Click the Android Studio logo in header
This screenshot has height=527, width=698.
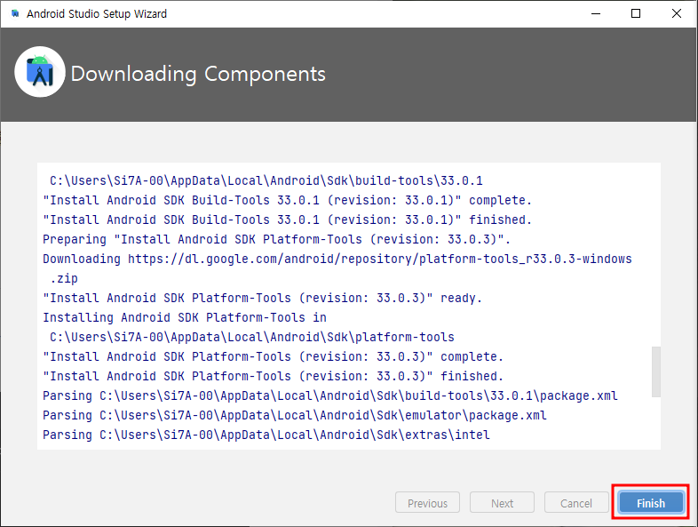point(40,72)
